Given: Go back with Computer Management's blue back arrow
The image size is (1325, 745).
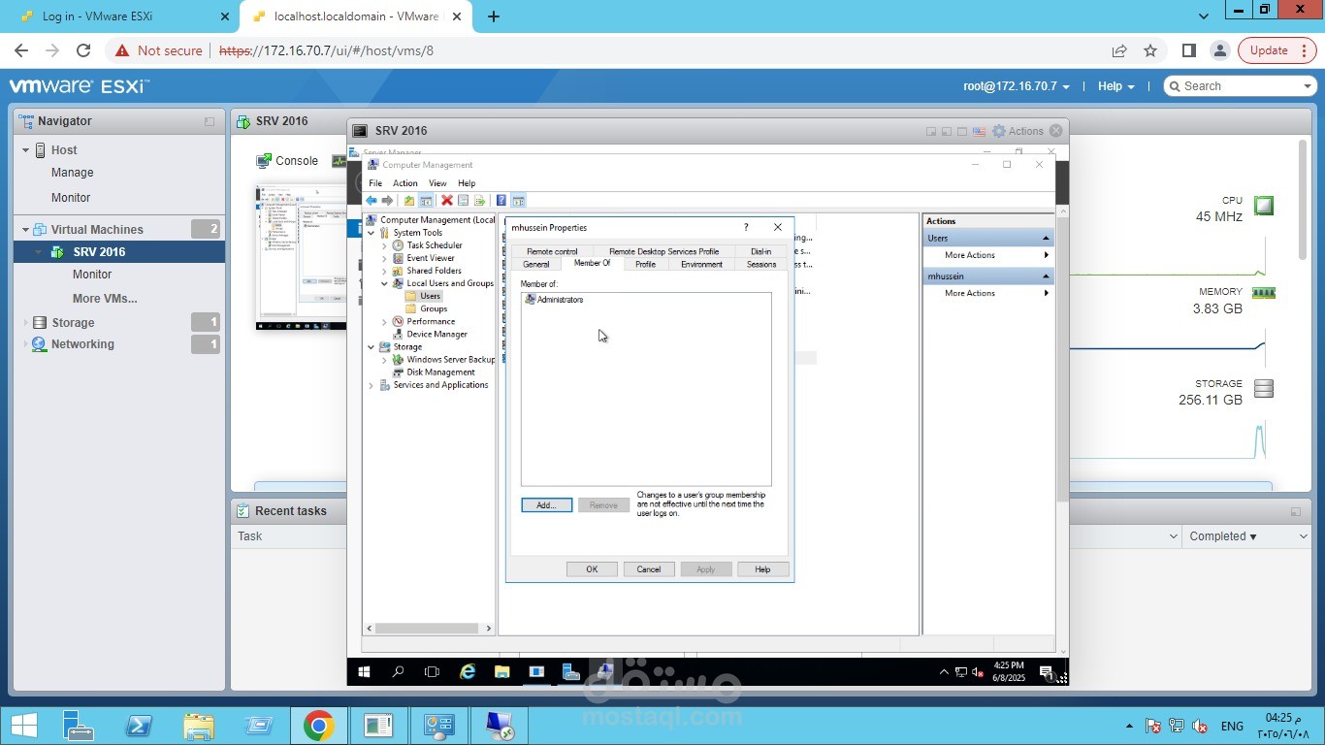Looking at the screenshot, I should click(x=372, y=201).
